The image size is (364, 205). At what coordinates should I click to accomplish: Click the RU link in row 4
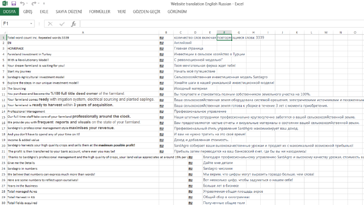162,54
